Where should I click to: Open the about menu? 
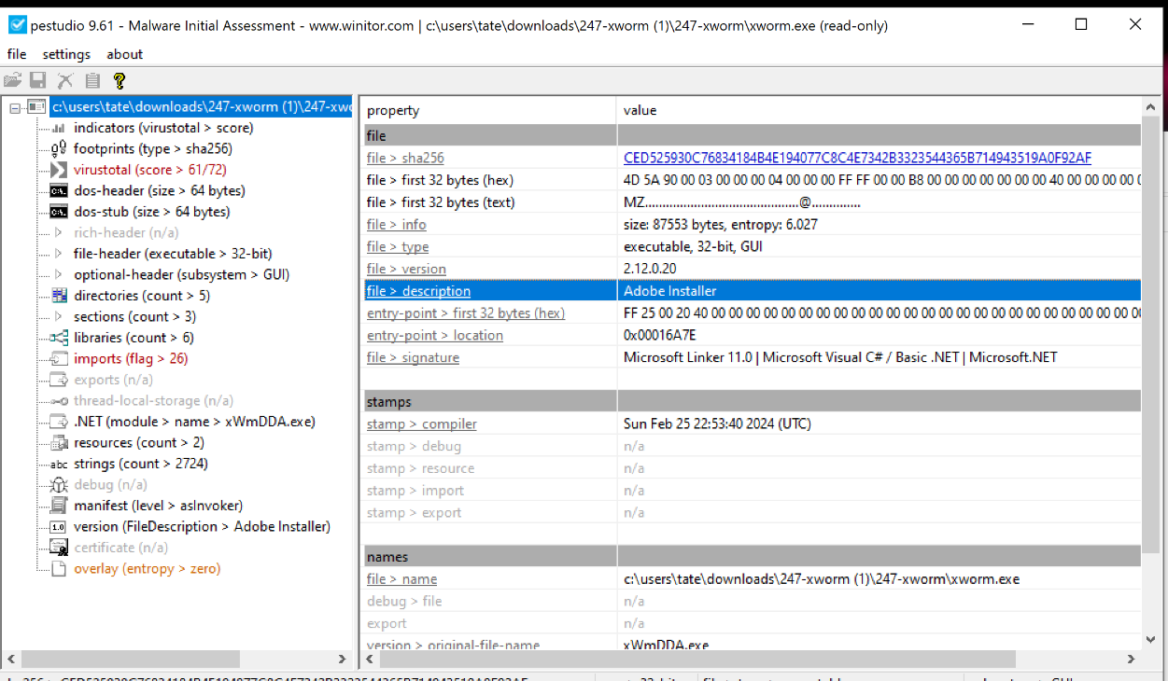(124, 54)
